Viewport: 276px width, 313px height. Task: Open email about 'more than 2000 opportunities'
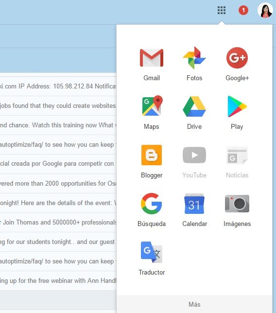tap(58, 183)
